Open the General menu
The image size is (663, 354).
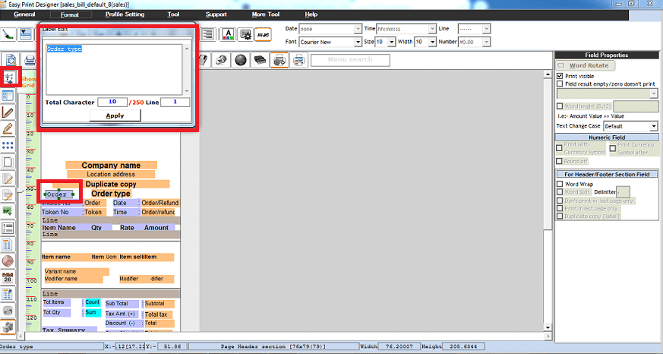point(24,14)
